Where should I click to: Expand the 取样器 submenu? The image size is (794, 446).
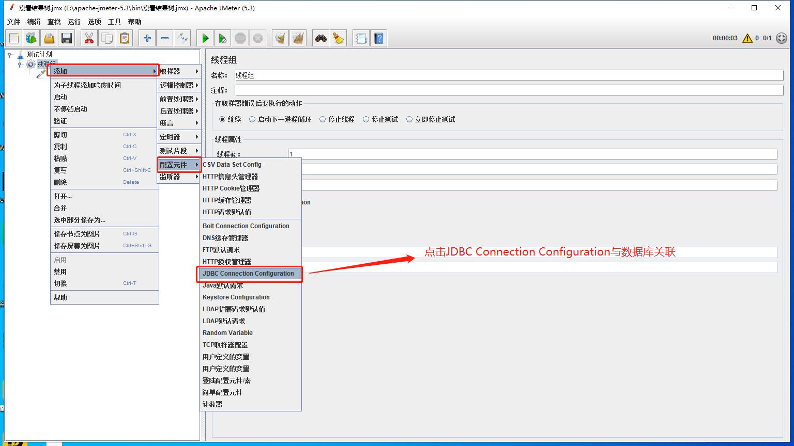point(179,71)
